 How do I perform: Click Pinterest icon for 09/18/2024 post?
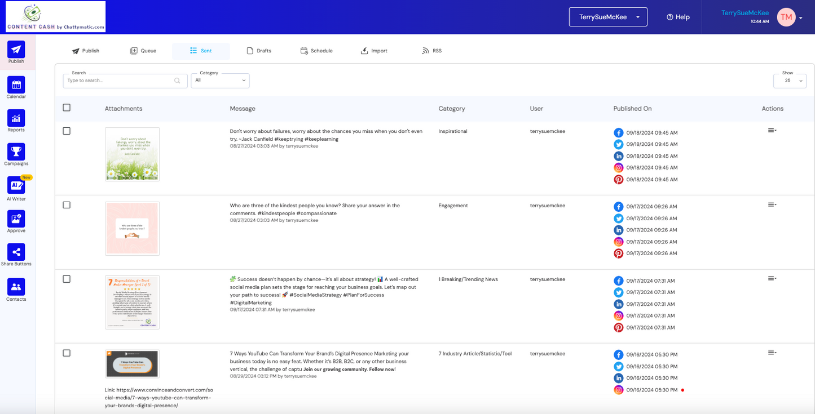(619, 180)
